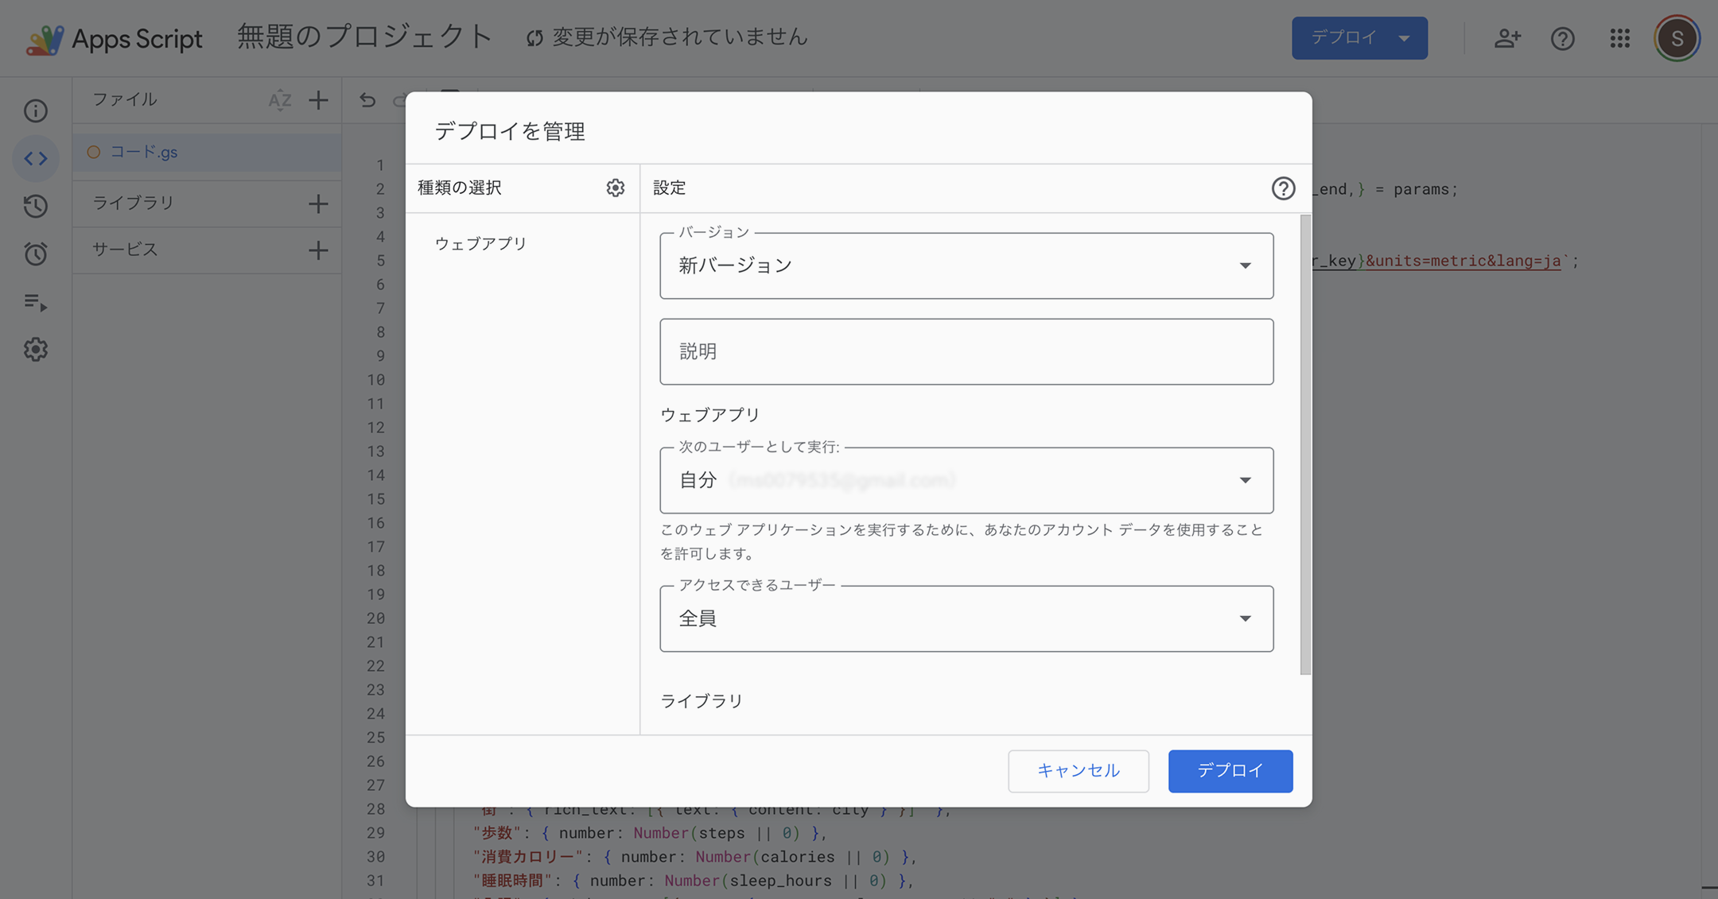
Task: Select ウェブアプリ in the type list
Action: point(480,244)
